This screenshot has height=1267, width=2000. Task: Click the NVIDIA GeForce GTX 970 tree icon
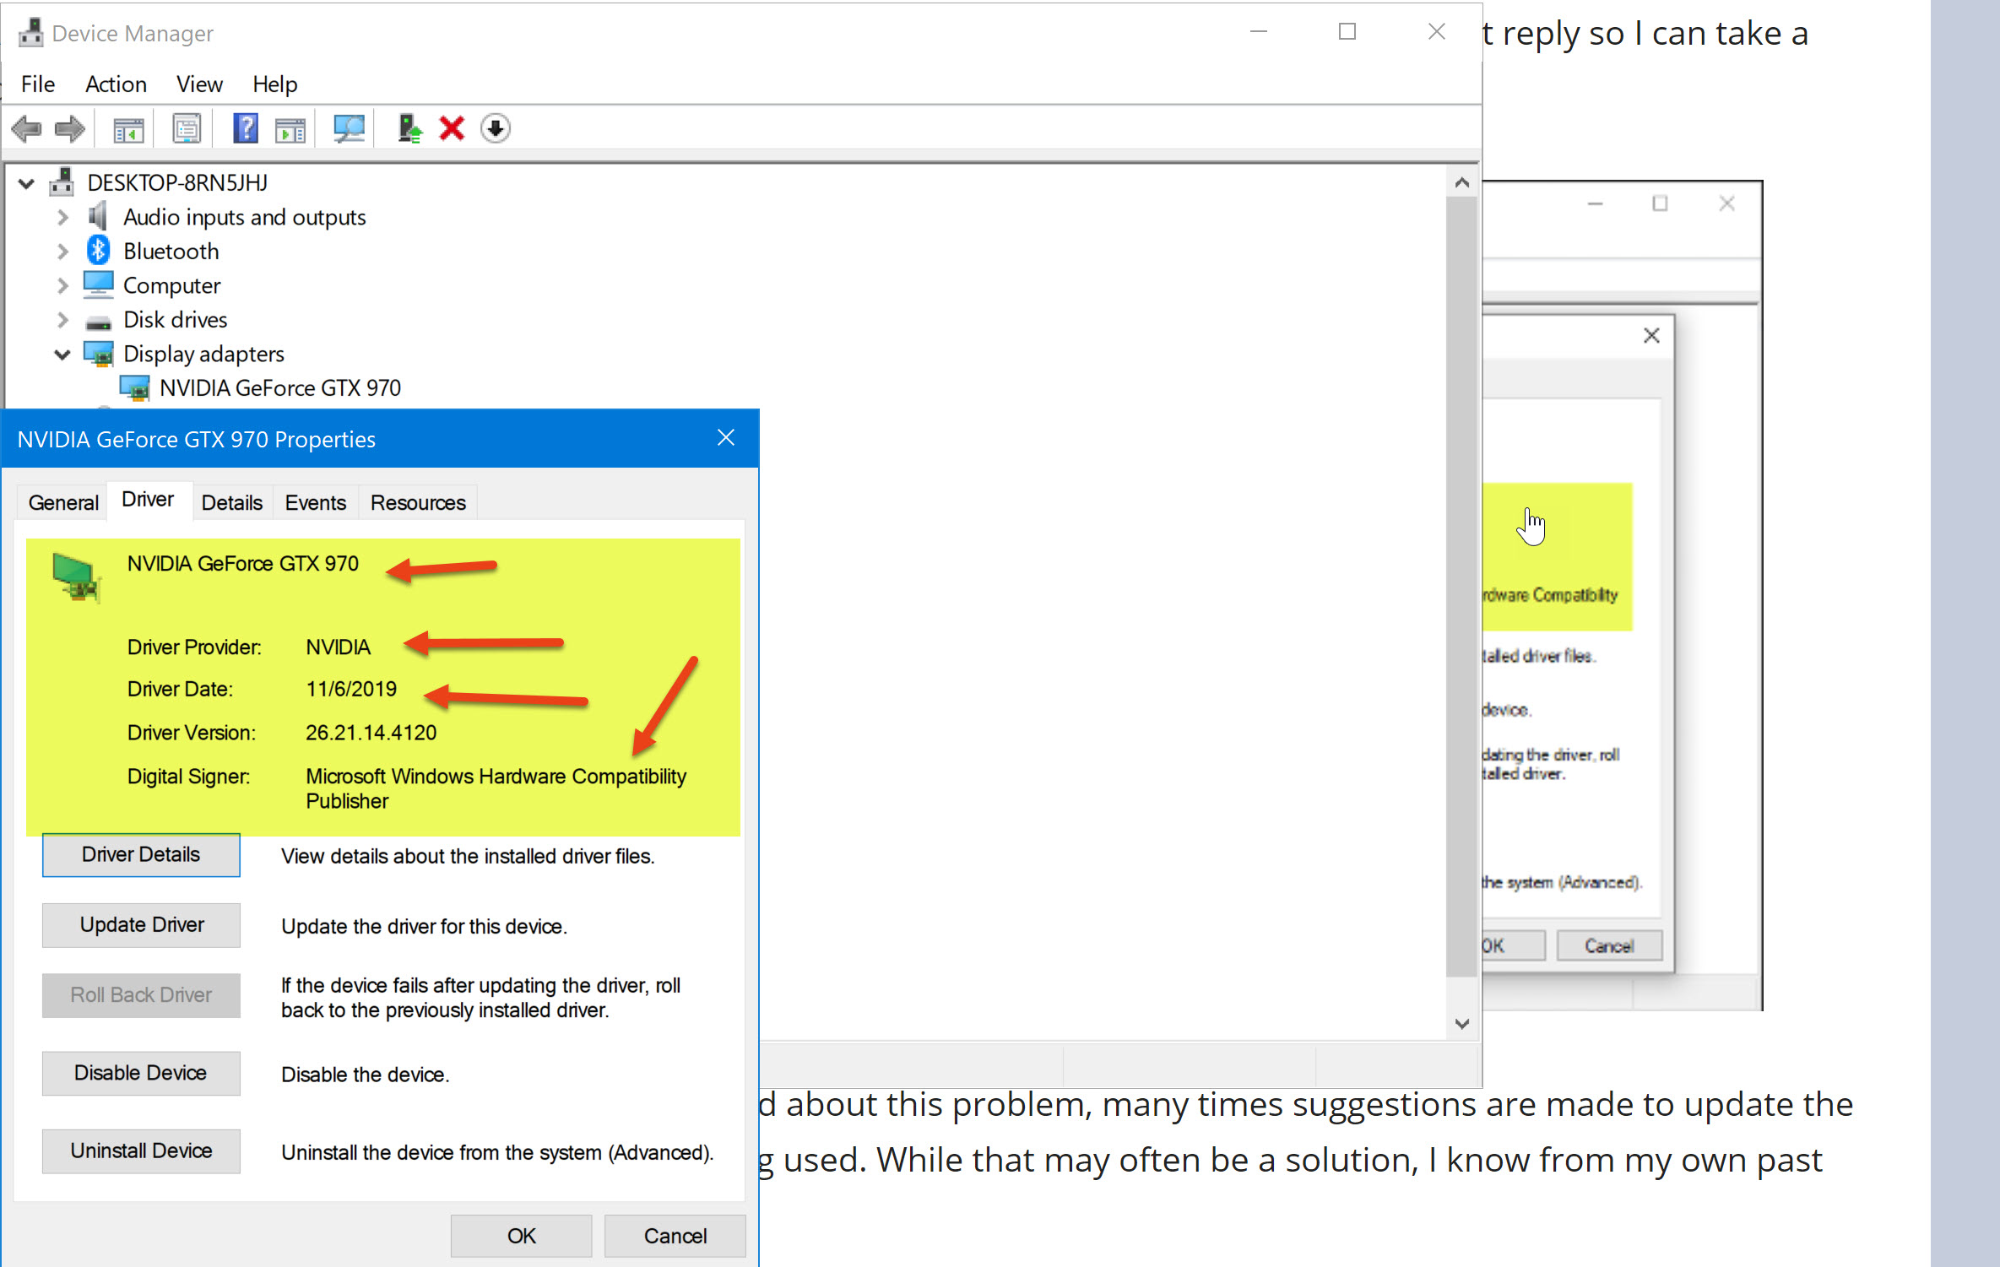(134, 388)
